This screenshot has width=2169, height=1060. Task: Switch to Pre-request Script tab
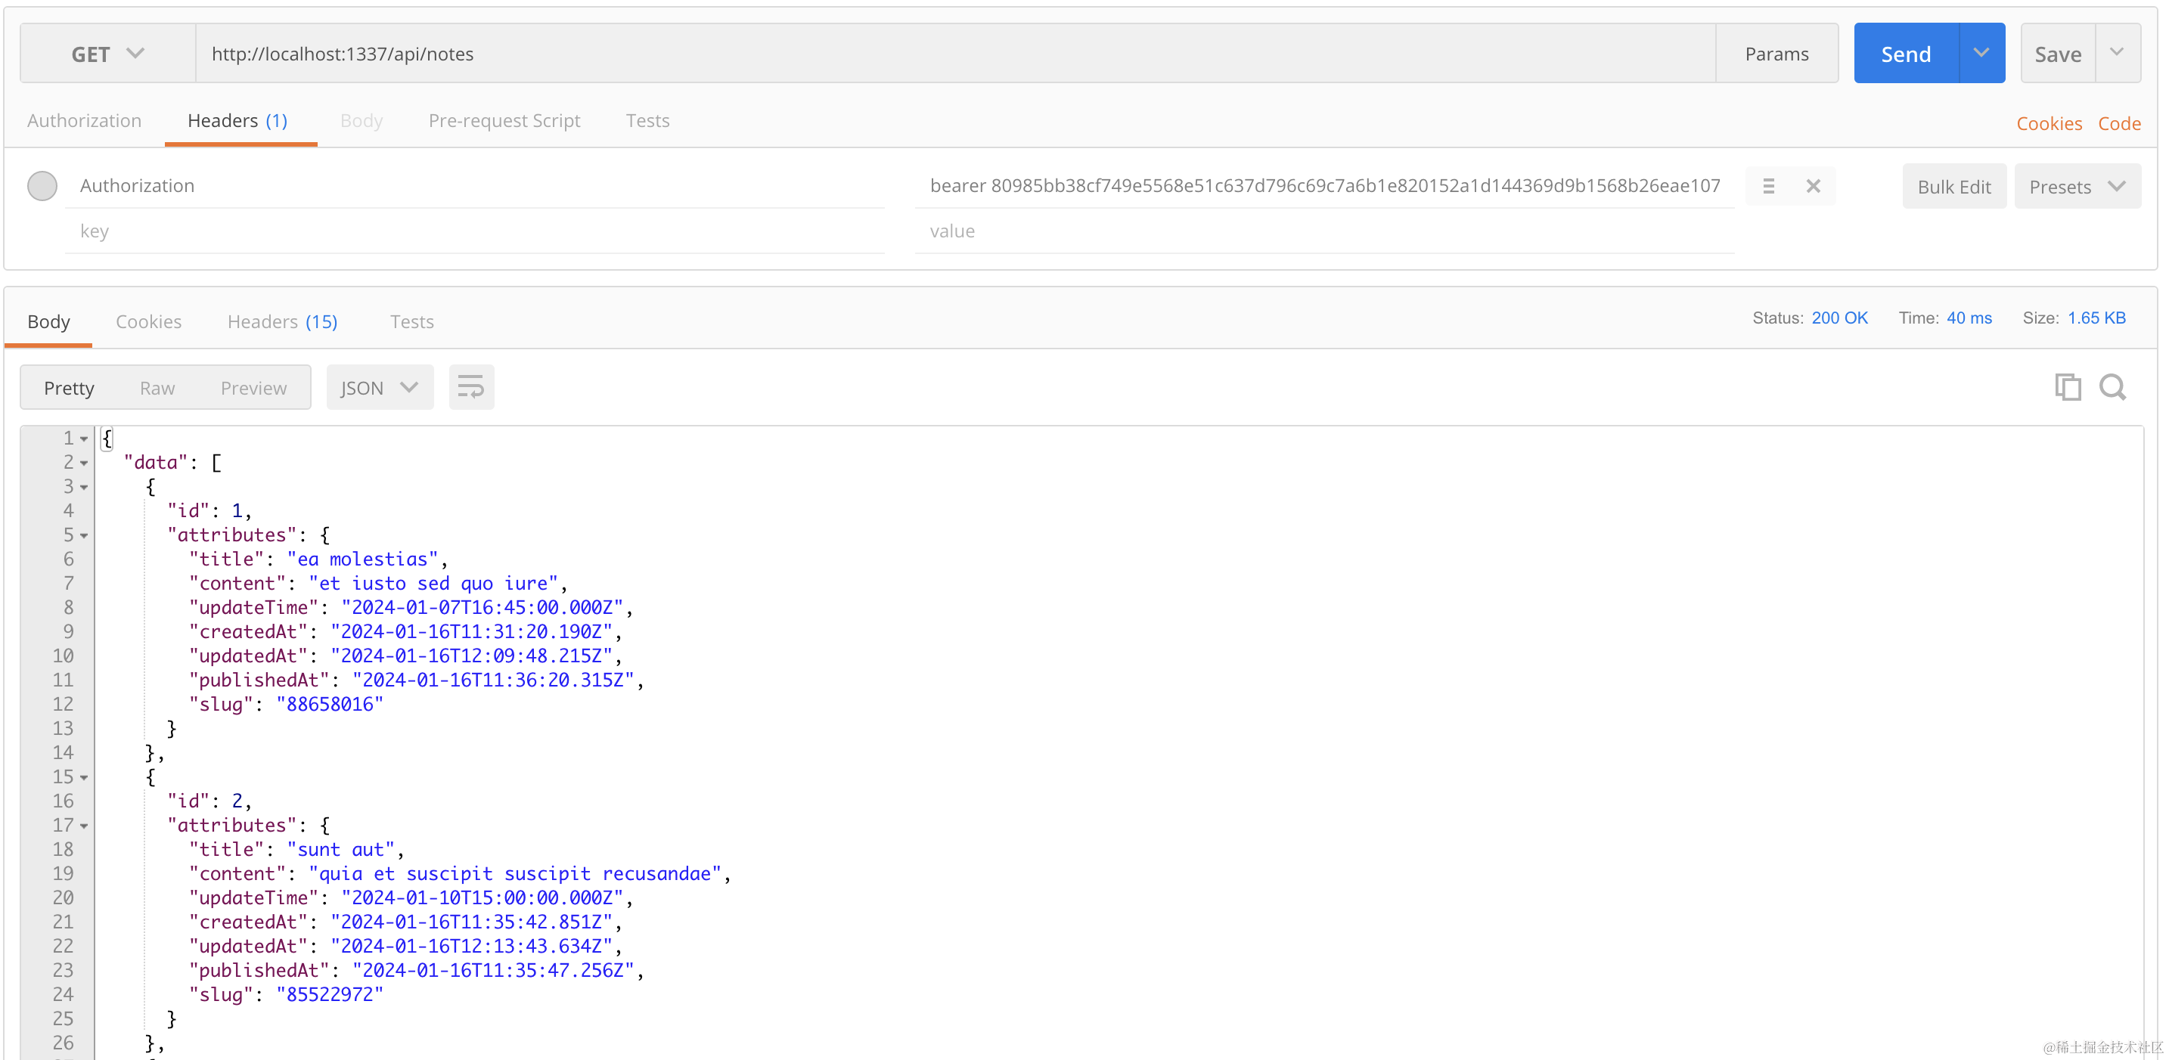coord(504,120)
